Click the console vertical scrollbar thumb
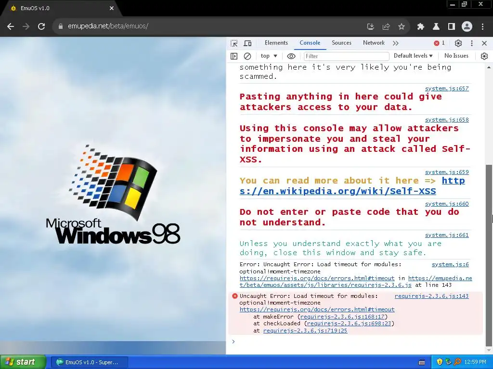The image size is (493, 369). coord(489,256)
